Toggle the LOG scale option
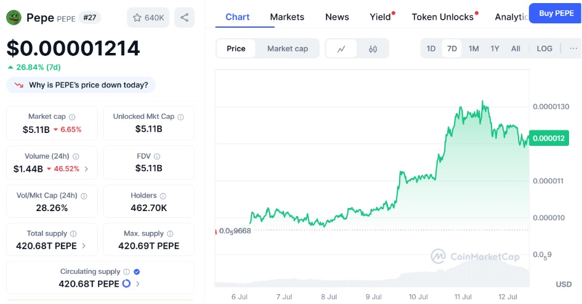 pos(544,49)
